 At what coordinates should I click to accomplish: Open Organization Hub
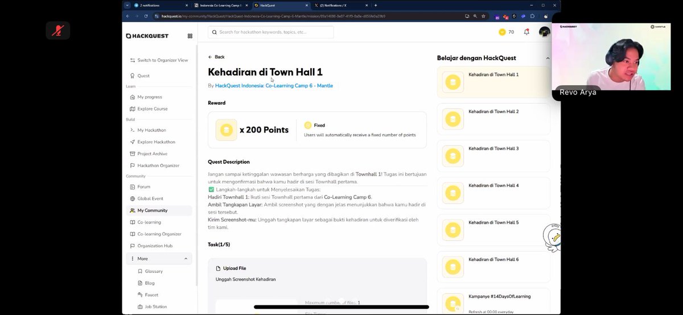click(x=159, y=246)
